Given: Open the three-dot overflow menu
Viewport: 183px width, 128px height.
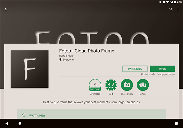Looking at the screenshot, I should tap(178, 9).
